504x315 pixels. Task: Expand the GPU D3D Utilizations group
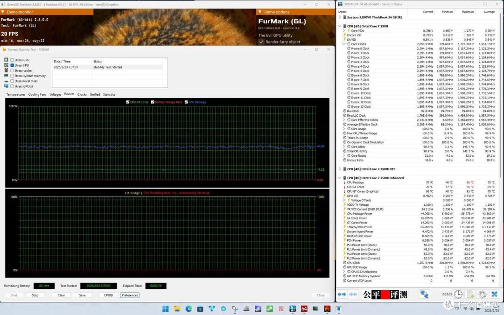coord(344,272)
